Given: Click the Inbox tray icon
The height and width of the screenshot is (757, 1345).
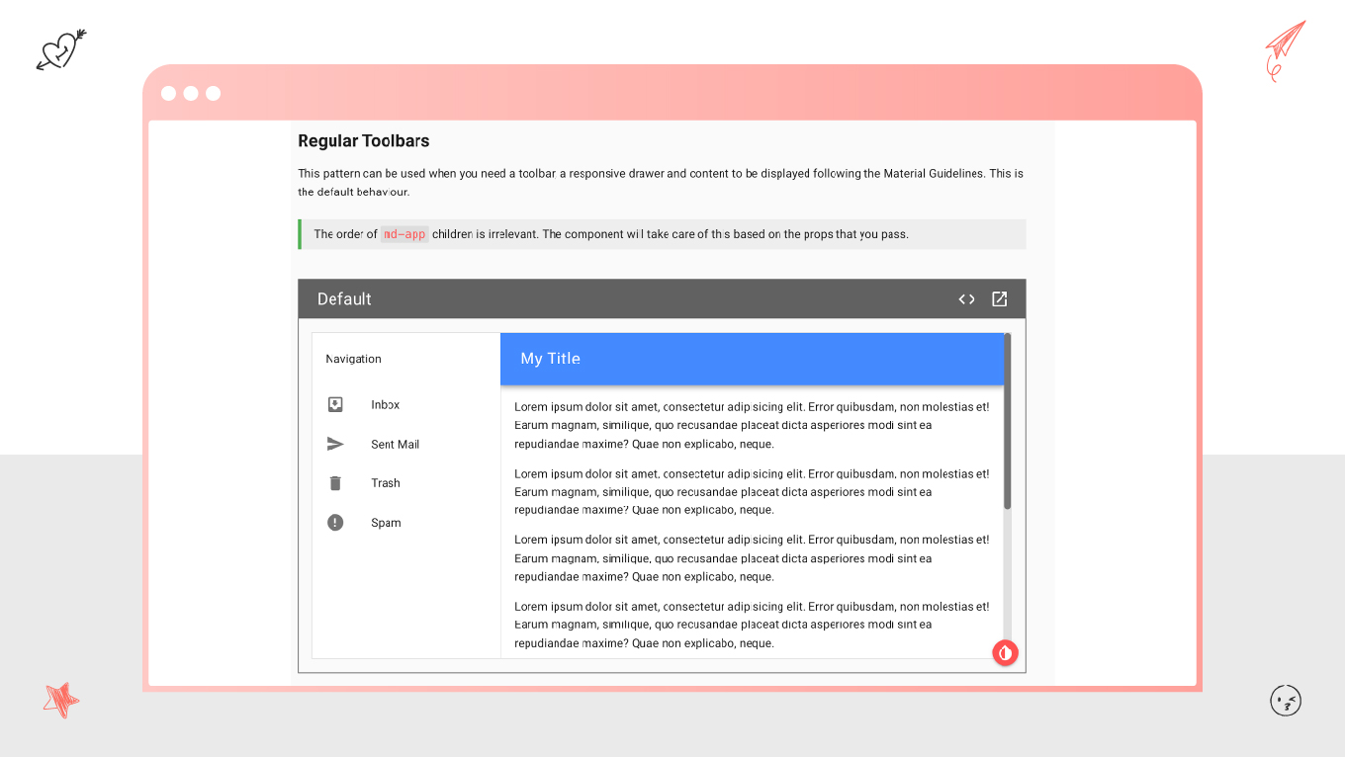Looking at the screenshot, I should pyautogui.click(x=335, y=404).
